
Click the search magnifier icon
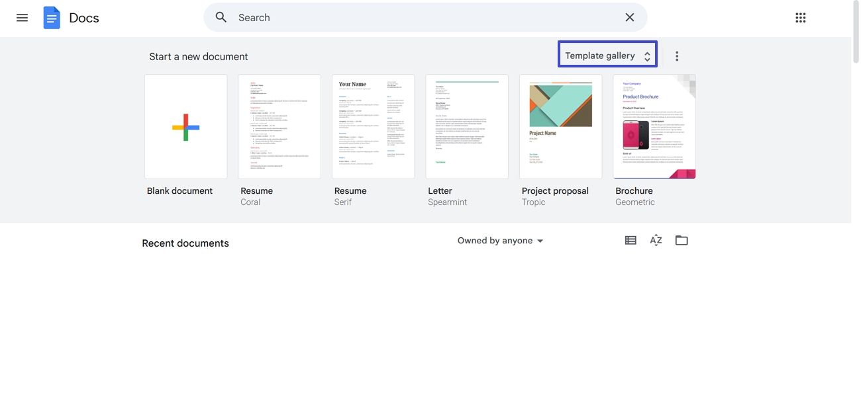[x=221, y=17]
